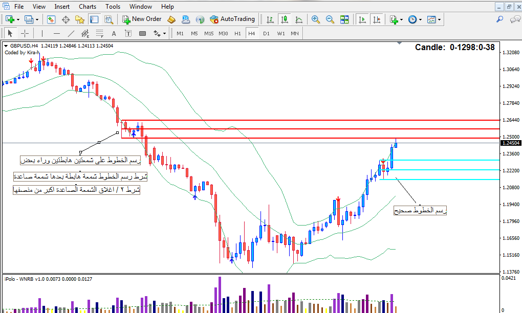Click the Zoom Out magnifier icon
This screenshot has width=522, height=313.
330,19
